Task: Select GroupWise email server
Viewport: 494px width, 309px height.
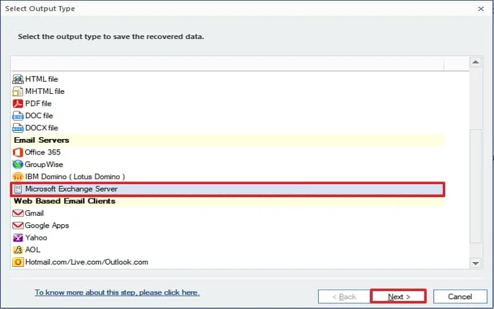Action: 44,164
